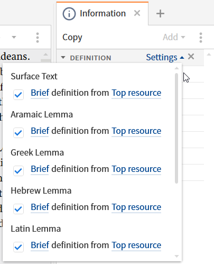214x264 pixels.
Task: Click the Aramaic Lemma heading
Action: tap(42, 114)
